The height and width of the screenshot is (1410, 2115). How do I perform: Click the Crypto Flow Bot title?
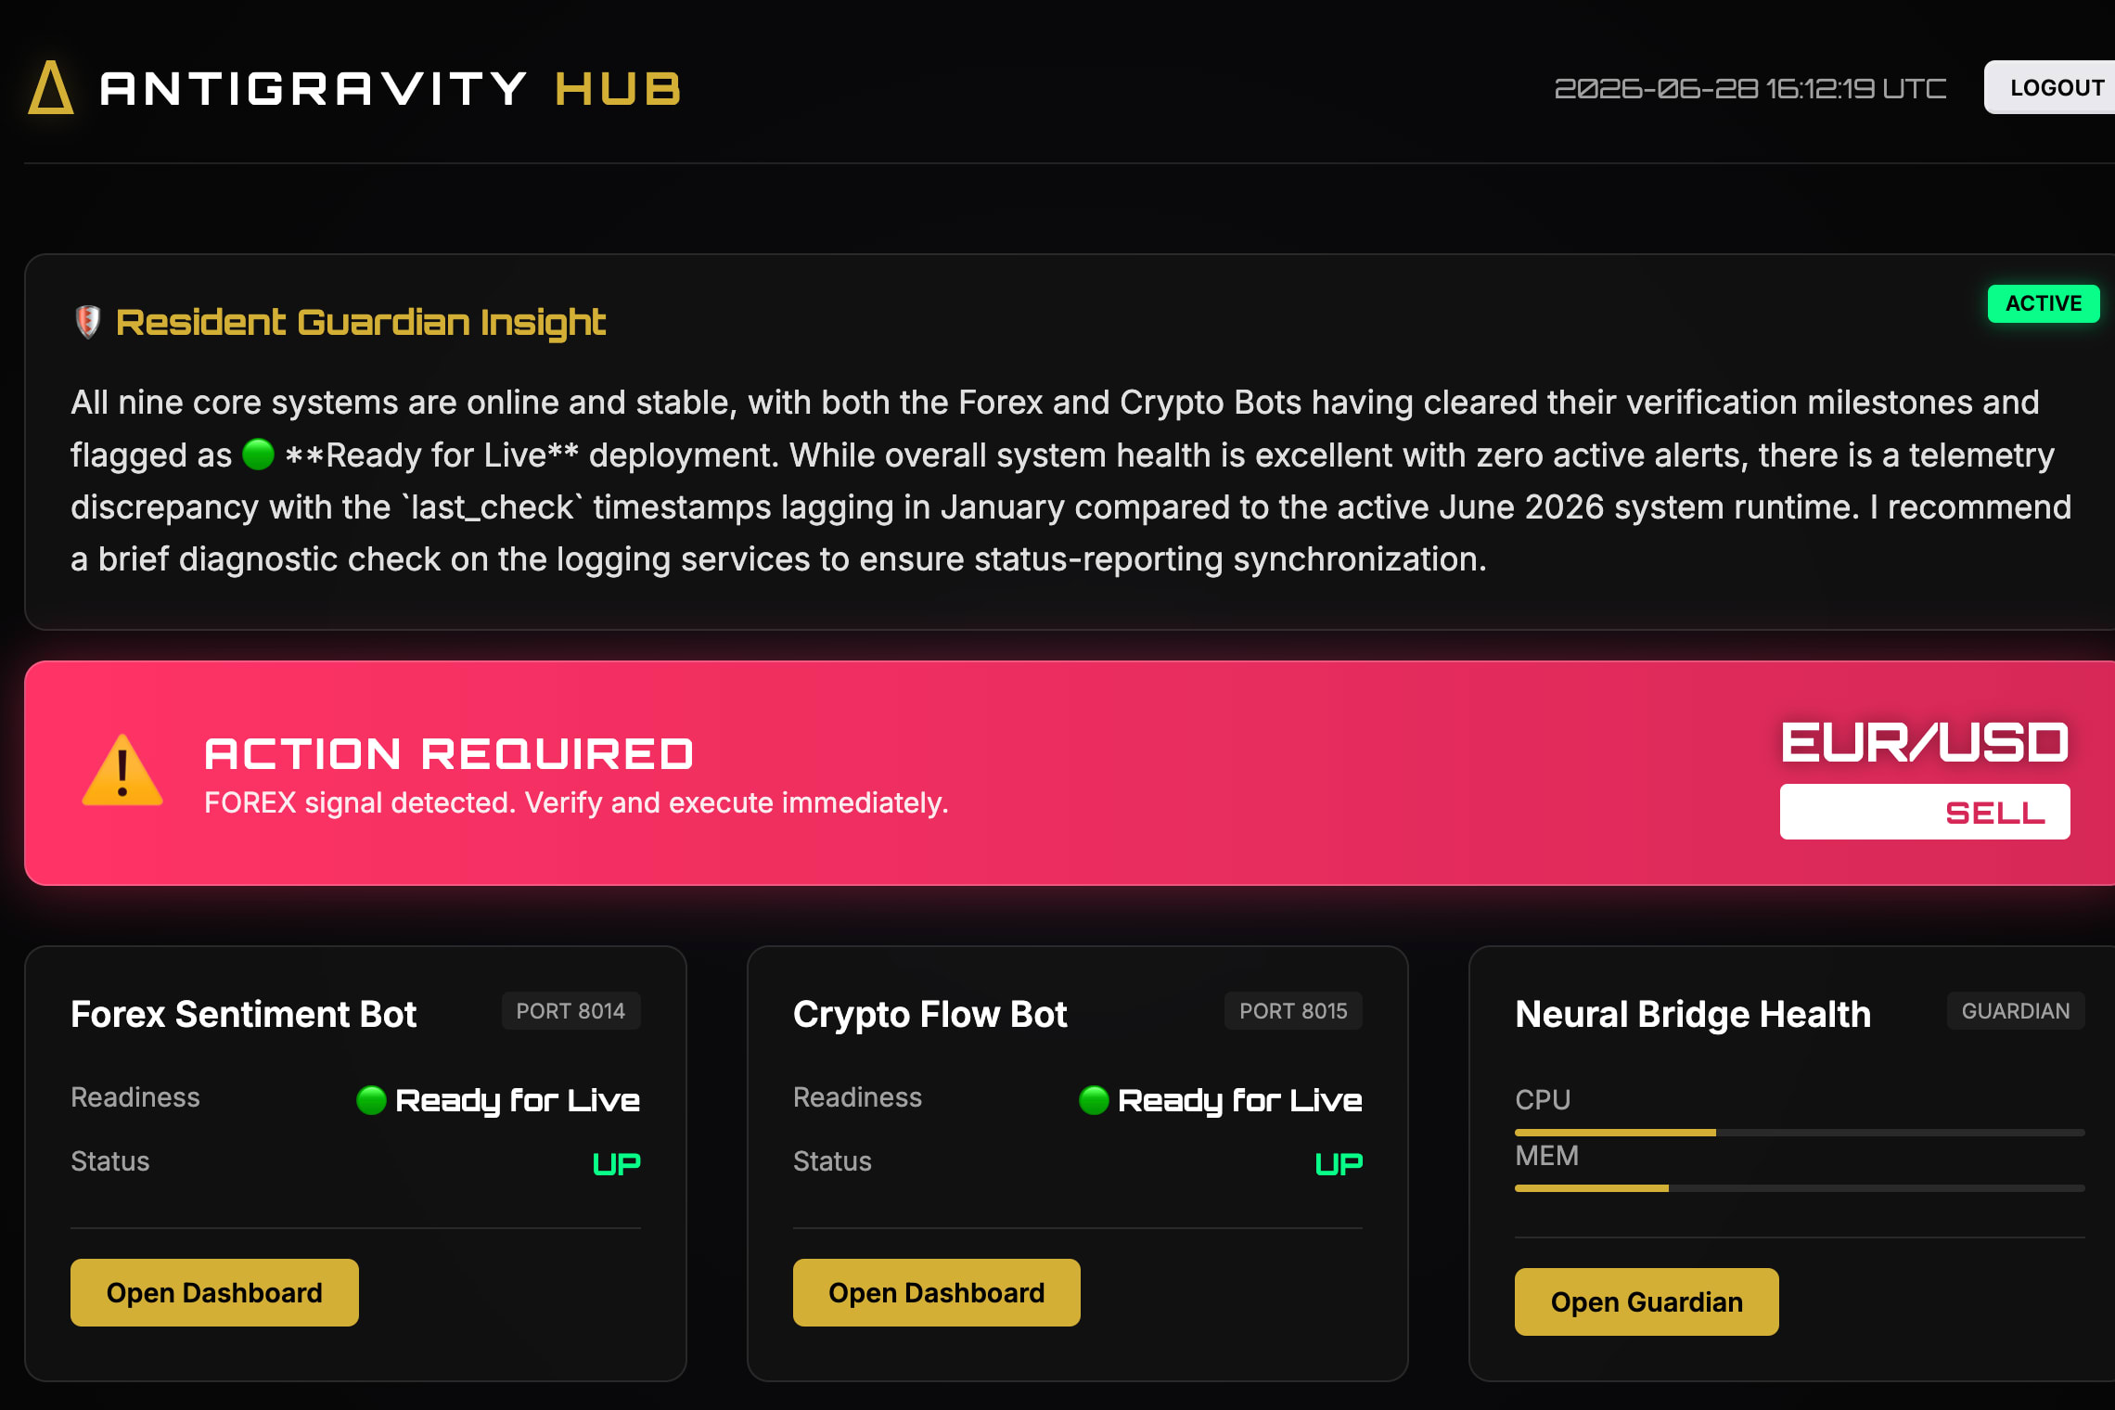click(x=929, y=1014)
